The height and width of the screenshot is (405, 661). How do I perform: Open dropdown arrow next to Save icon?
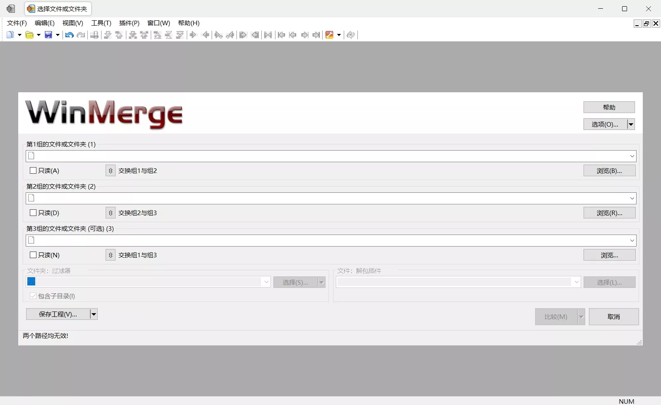click(58, 35)
